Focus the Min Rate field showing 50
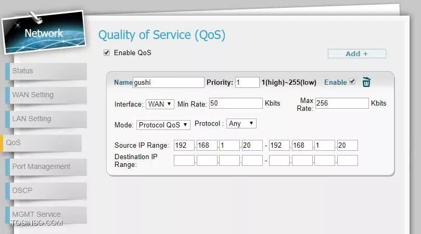The image size is (421, 234). click(236, 103)
